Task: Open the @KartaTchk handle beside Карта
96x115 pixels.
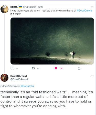Action: pyautogui.click(x=29, y=7)
